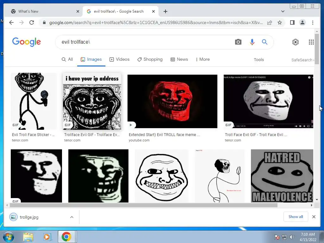Open the clock showing 7:10 AM
Image resolution: width=324 pixels, height=243 pixels.
coord(308,237)
